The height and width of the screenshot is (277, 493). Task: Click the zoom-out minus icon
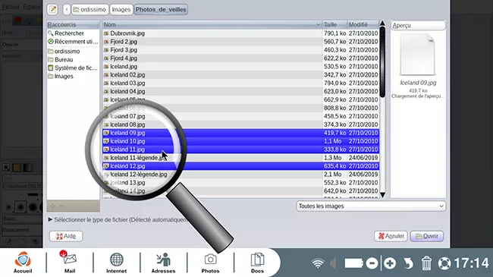(x=372, y=263)
